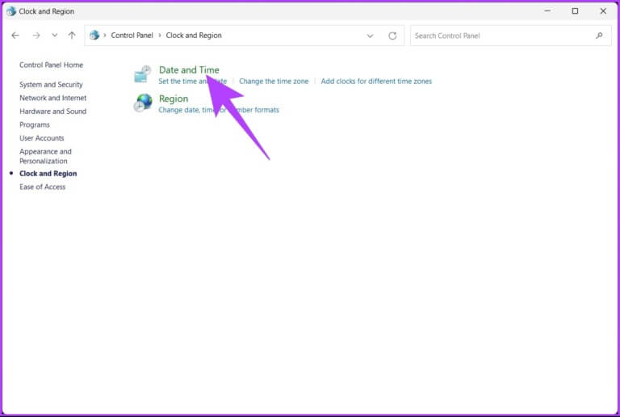The image size is (620, 417).
Task: Open the recent locations dropdown arrow
Action: pyautogui.click(x=55, y=36)
